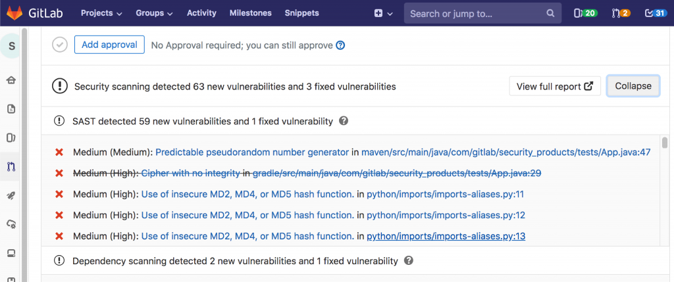The height and width of the screenshot is (282, 674).
Task: Click the Search or jump to field
Action: [474, 13]
